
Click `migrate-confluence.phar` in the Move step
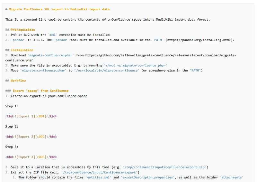point(43,70)
